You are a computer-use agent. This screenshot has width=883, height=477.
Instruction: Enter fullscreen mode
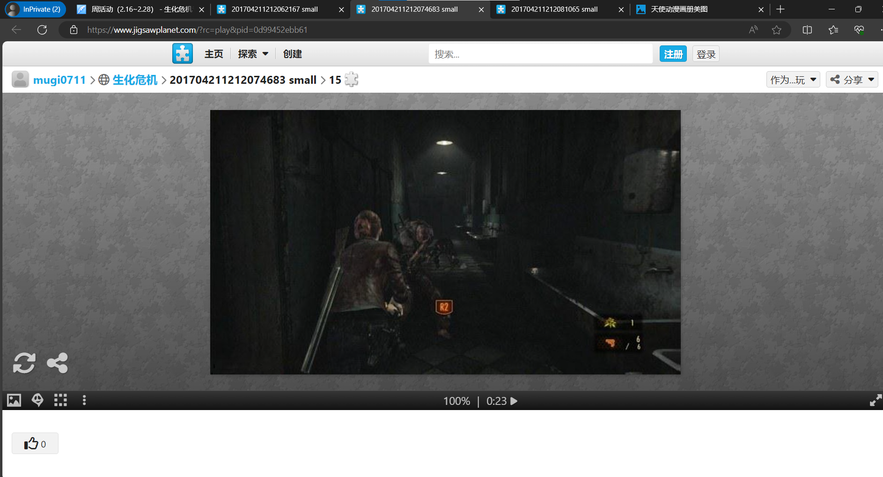point(875,400)
